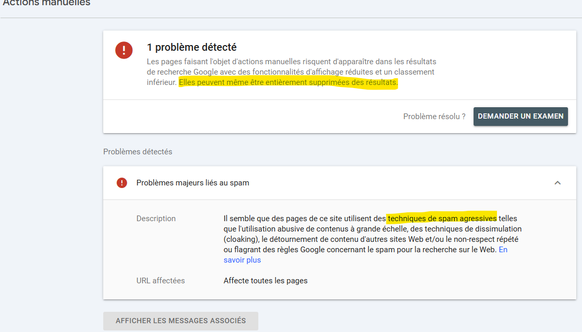Click the 'Actions manuelles' page title
Image resolution: width=582 pixels, height=332 pixels.
point(46,3)
